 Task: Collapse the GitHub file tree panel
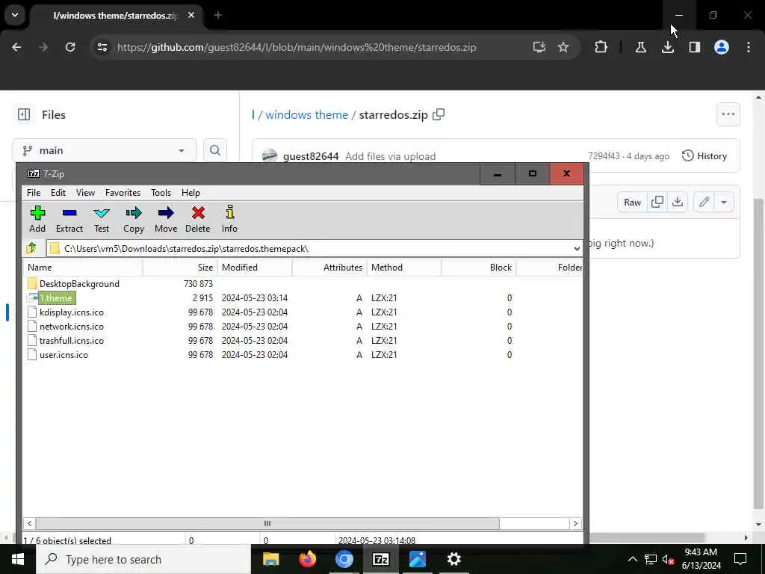[x=24, y=114]
